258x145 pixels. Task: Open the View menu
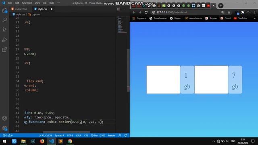(x=37, y=3)
